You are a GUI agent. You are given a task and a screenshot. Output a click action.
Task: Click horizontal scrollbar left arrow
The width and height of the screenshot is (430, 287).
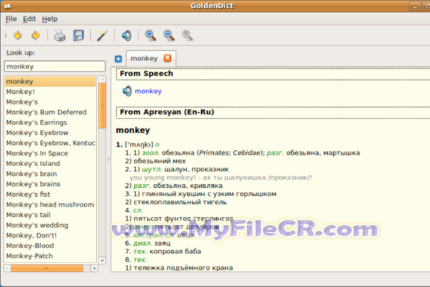pos(7,268)
